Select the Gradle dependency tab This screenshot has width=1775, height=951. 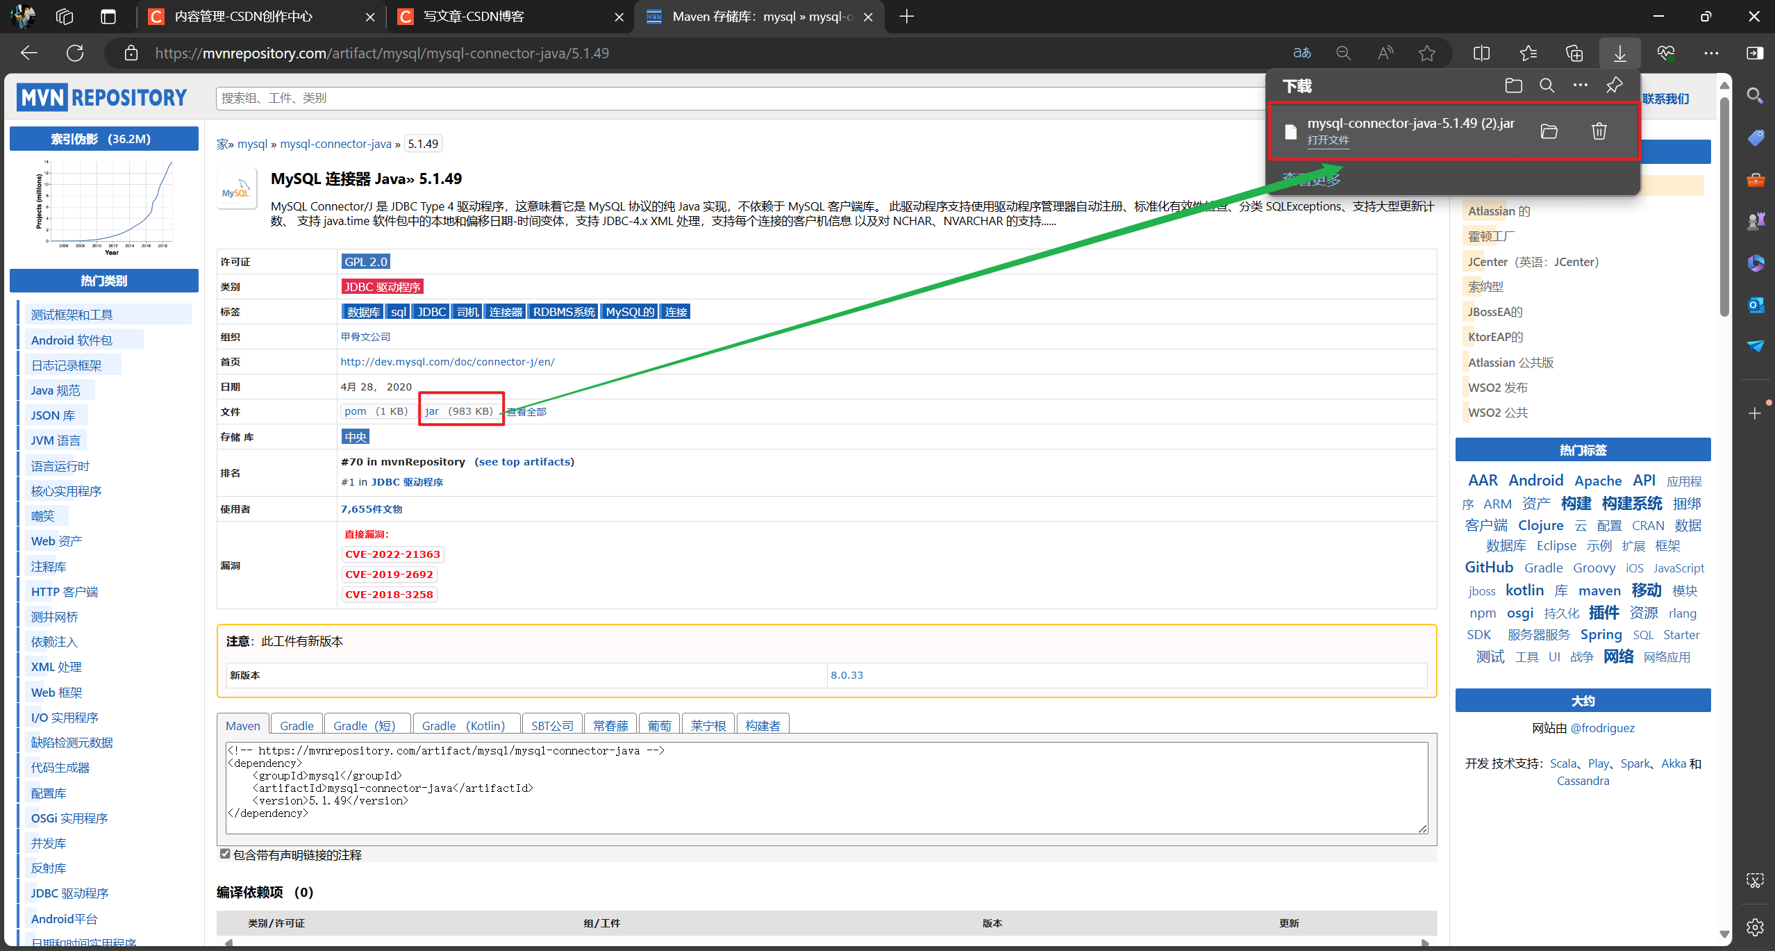(x=297, y=725)
